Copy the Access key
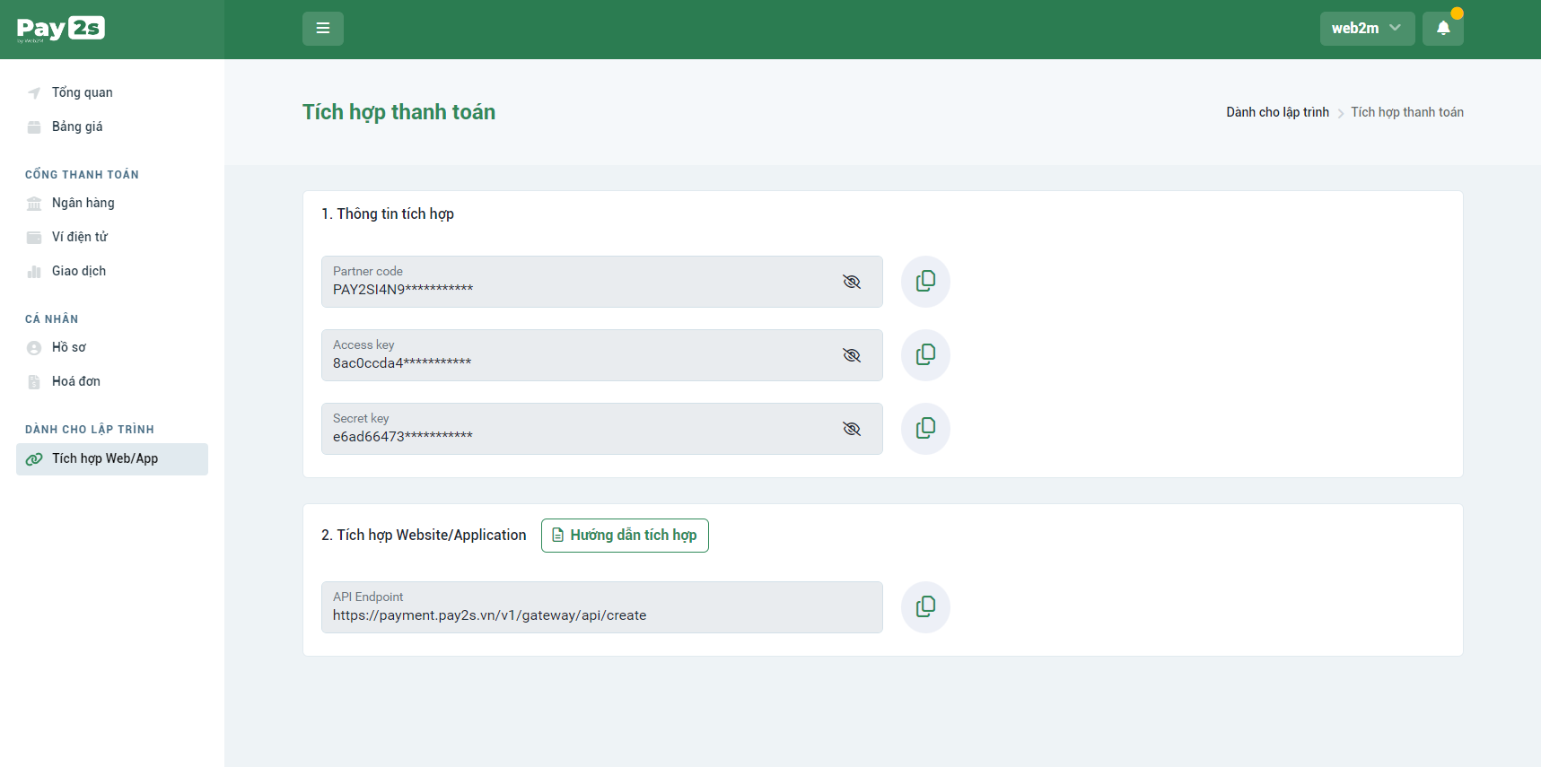 click(925, 355)
